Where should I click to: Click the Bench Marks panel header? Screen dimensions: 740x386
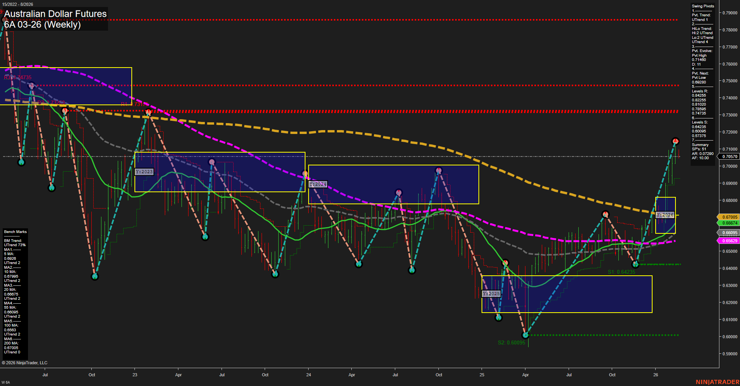click(x=15, y=231)
